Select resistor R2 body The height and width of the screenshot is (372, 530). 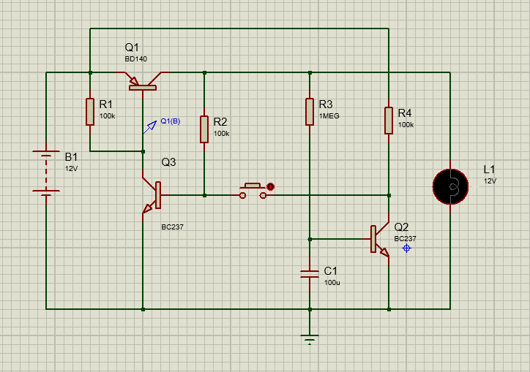pos(204,129)
